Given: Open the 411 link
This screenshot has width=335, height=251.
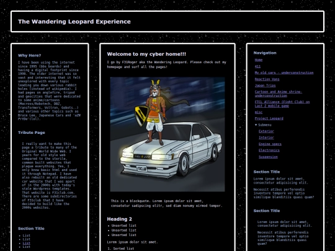Looking at the screenshot, I should coord(257,66).
